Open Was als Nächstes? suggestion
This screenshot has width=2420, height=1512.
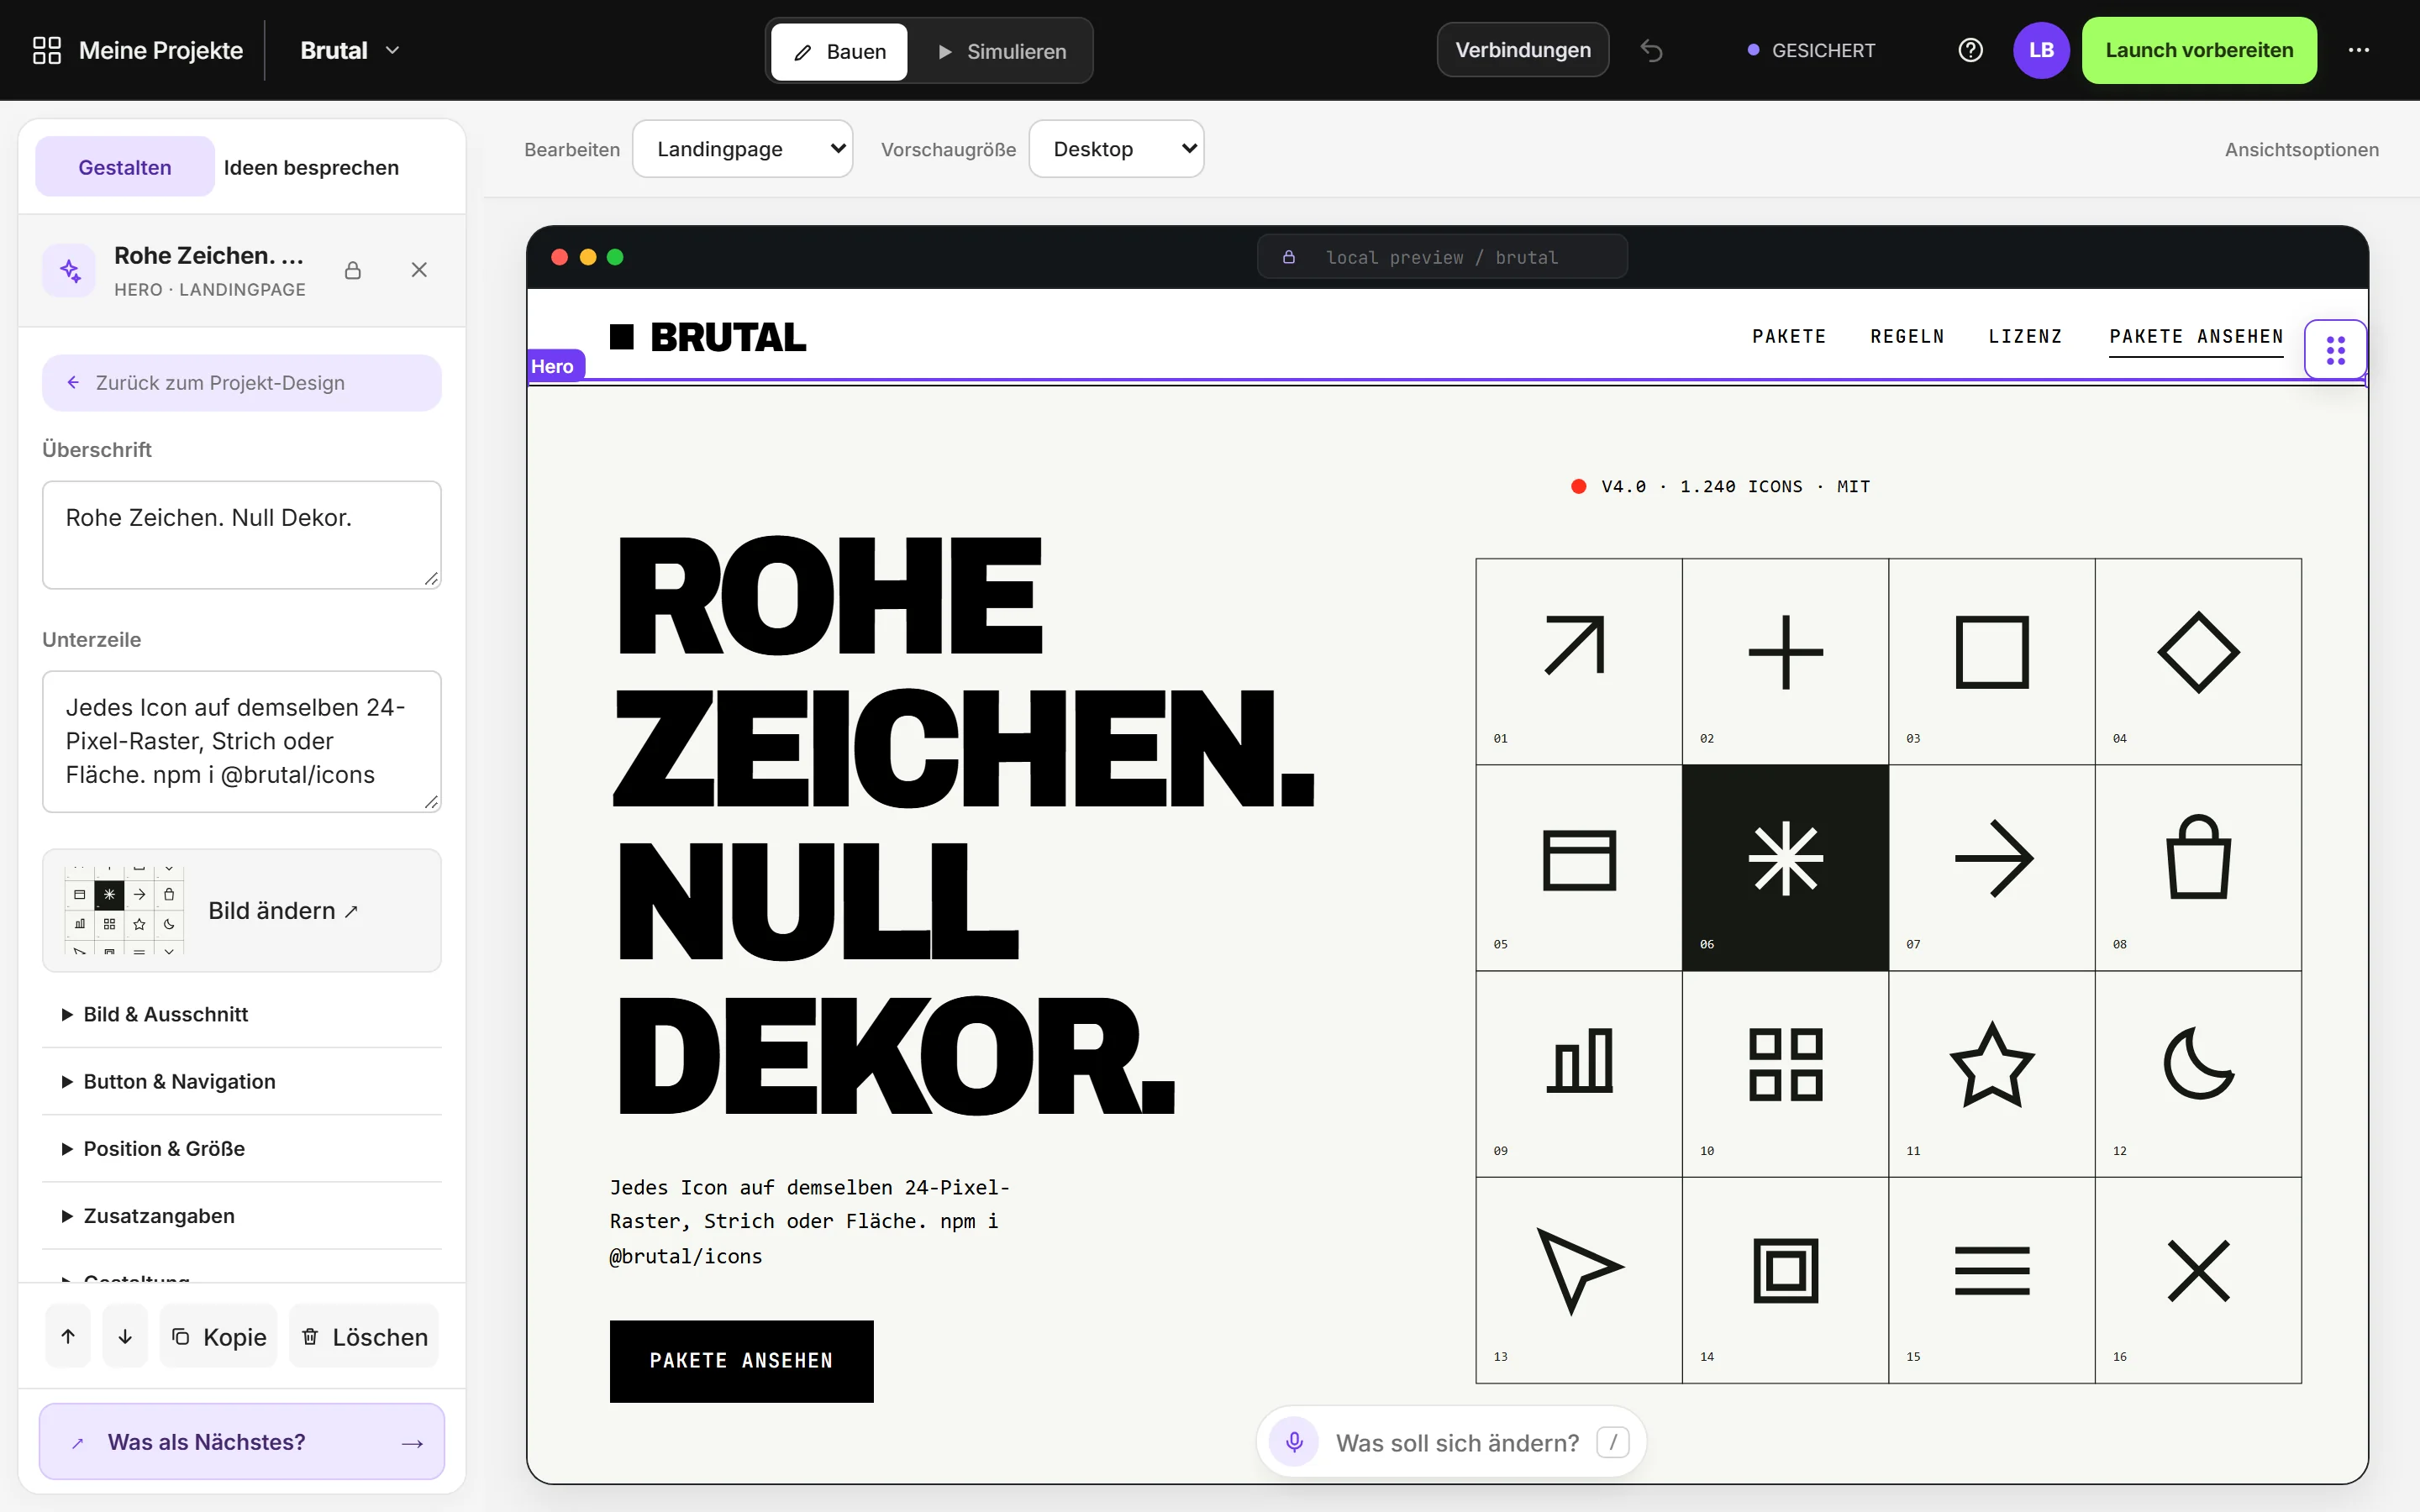(242, 1441)
